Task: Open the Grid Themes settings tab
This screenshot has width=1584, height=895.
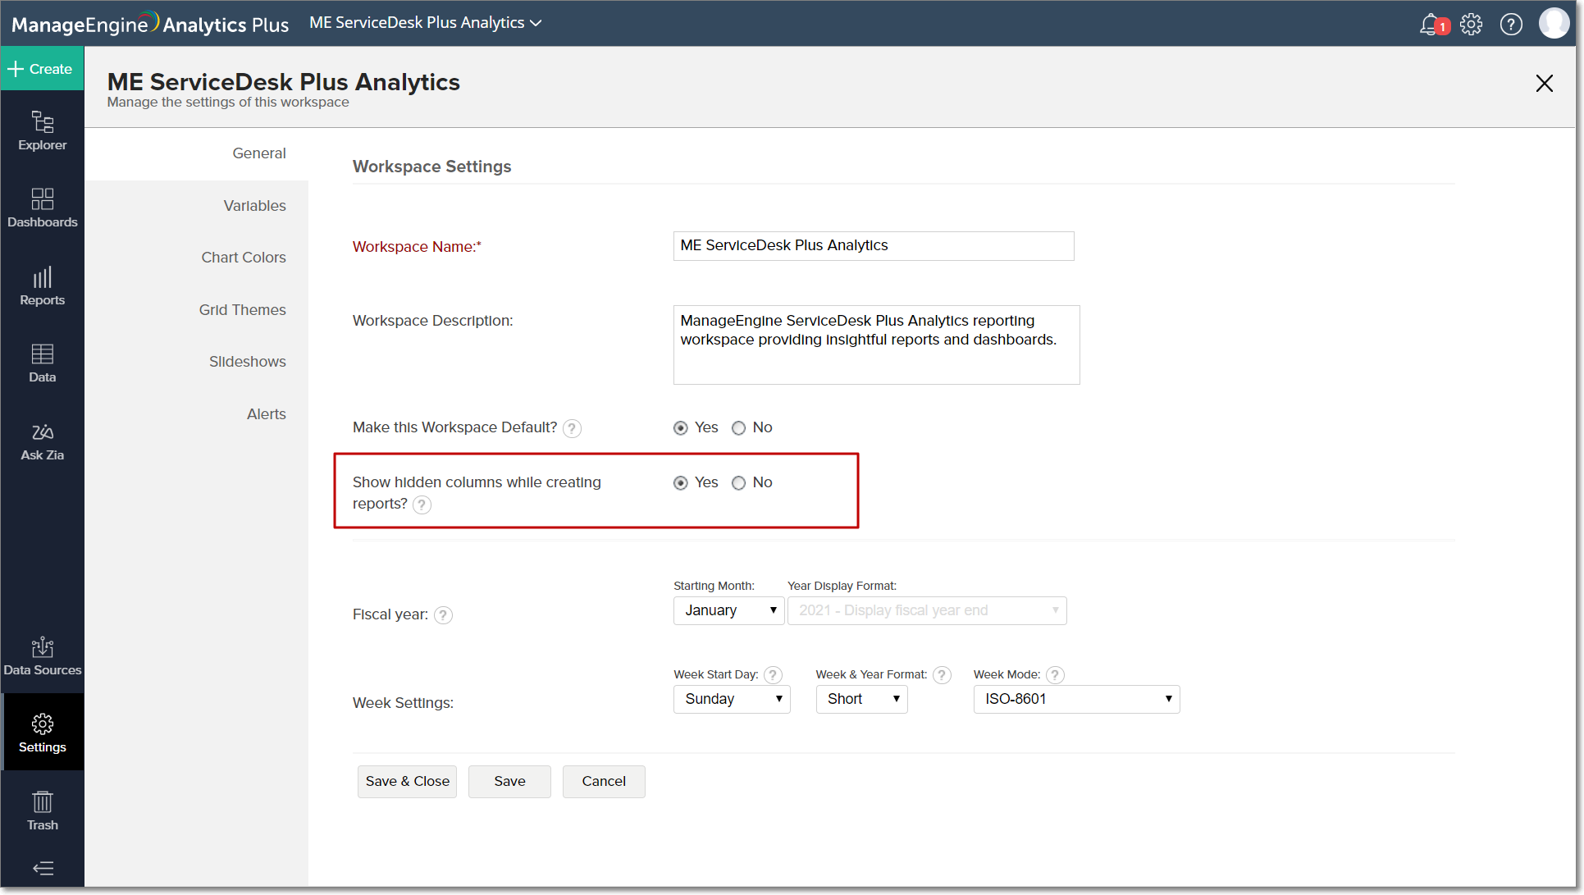Action: click(242, 310)
